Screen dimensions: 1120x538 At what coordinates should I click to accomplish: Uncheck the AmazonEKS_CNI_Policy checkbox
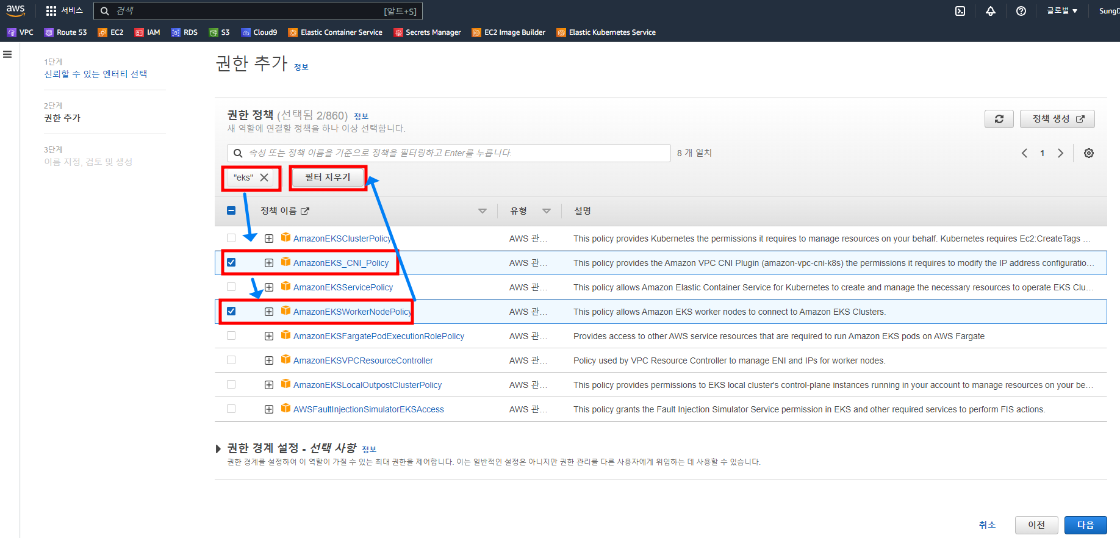tap(231, 262)
